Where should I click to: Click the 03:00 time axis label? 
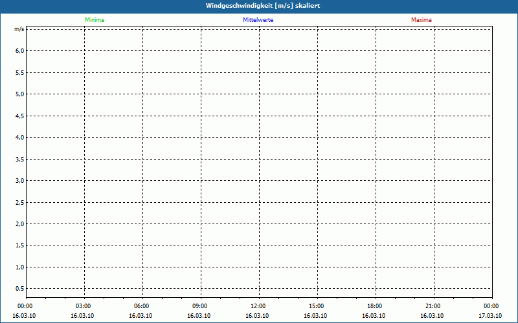(84, 306)
